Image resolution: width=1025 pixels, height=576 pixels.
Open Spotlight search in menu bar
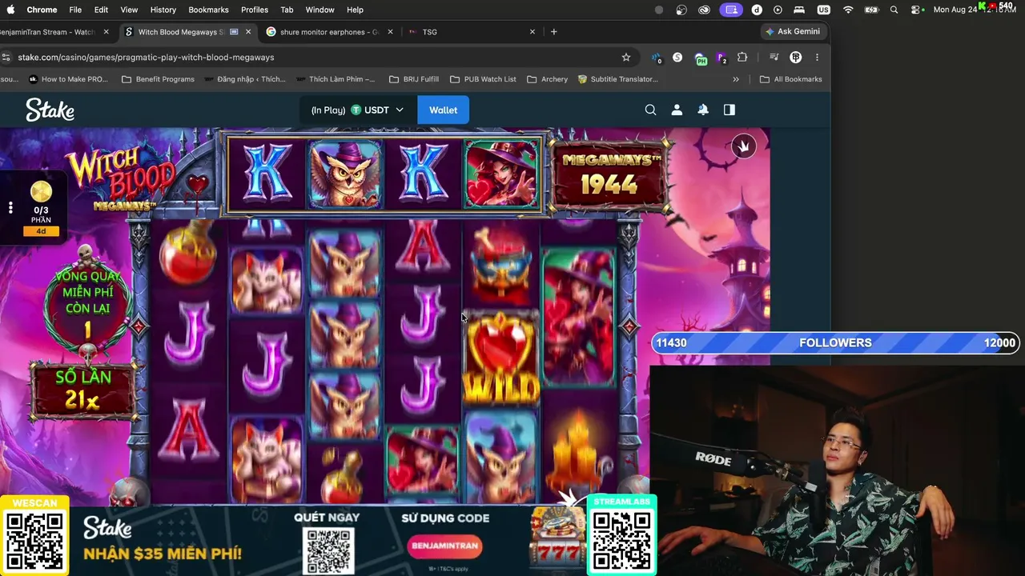(894, 10)
